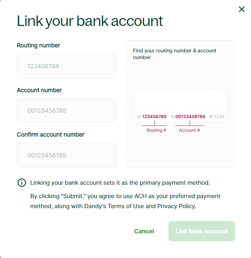Image resolution: width=251 pixels, height=258 pixels.
Task: Focus the Routing number input field
Action: click(66, 66)
